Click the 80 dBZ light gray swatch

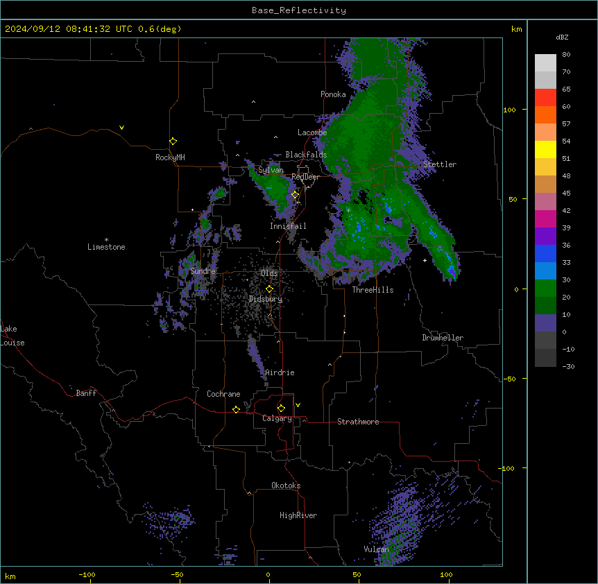[x=545, y=63]
